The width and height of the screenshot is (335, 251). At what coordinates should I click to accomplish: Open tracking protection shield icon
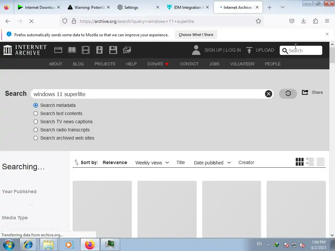(65, 21)
